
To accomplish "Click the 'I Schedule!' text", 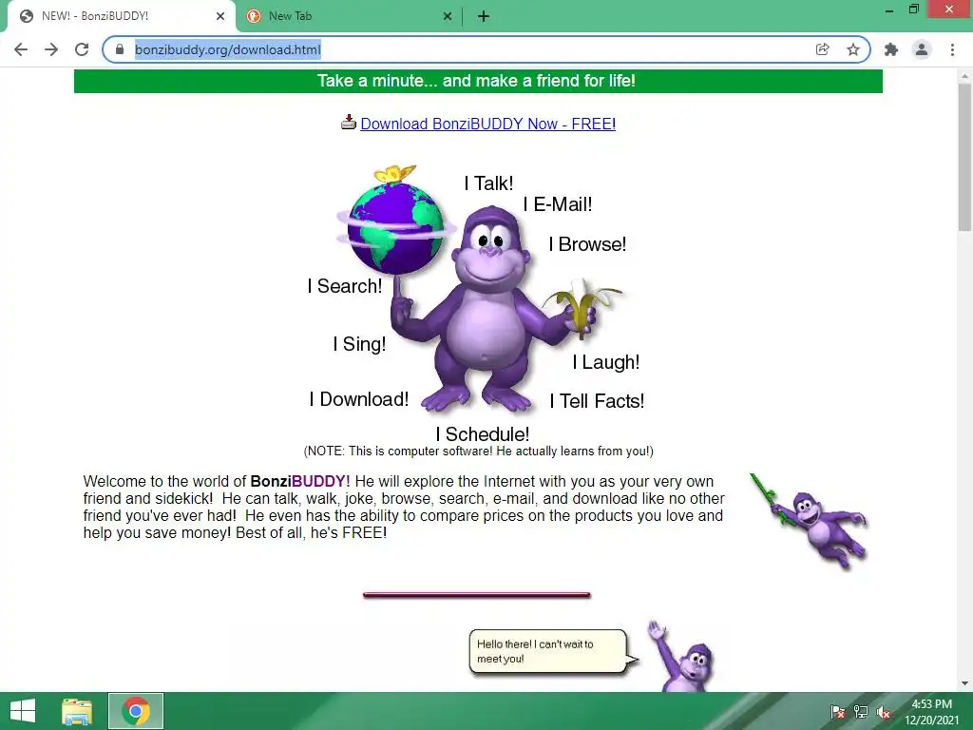I will pyautogui.click(x=483, y=433).
